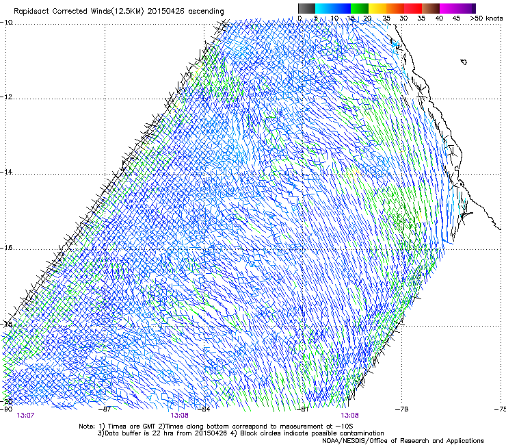Click the magenta-purple 40-50 knots legend segment
506x445 pixels.
point(457,8)
